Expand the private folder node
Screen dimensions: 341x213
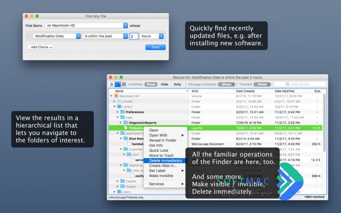pyautogui.click(x=114, y=101)
